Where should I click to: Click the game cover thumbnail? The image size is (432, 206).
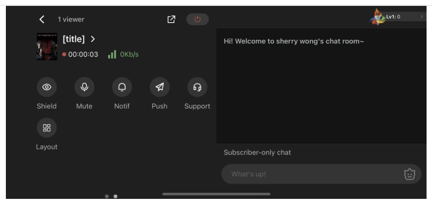click(47, 46)
